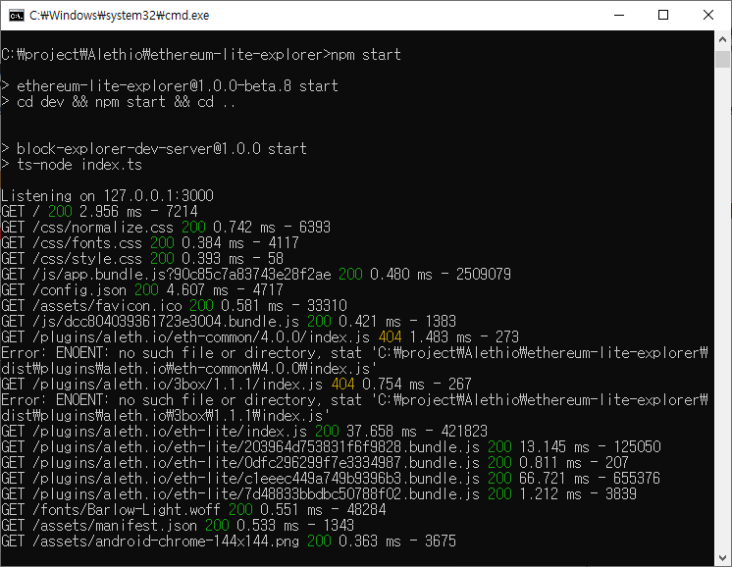Click the '7d48833bbdbc50788f02.bundle.js' line

click(319, 494)
